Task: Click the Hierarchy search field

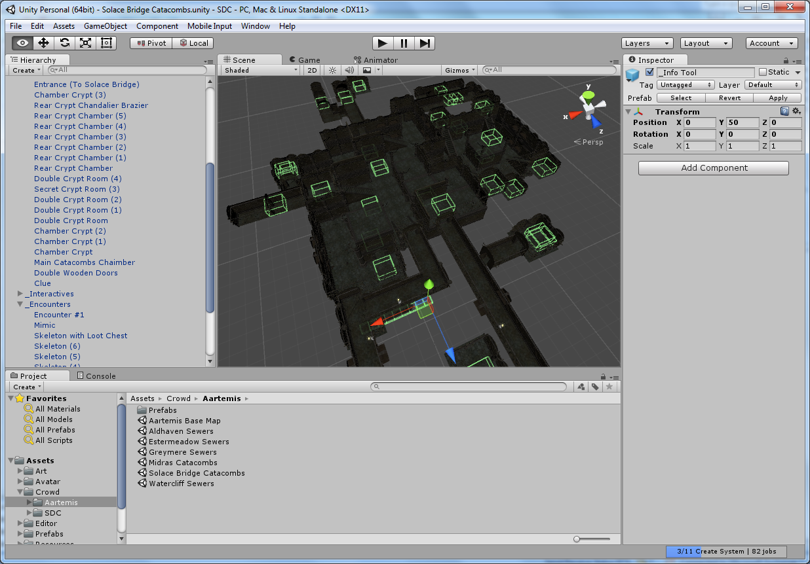Action: pyautogui.click(x=127, y=70)
